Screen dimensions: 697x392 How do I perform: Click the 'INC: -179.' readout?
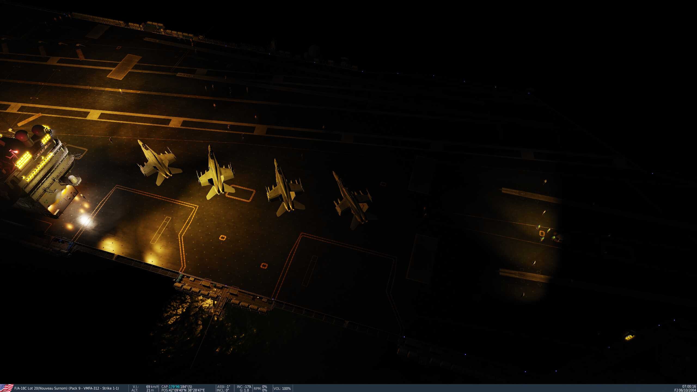[x=244, y=387]
